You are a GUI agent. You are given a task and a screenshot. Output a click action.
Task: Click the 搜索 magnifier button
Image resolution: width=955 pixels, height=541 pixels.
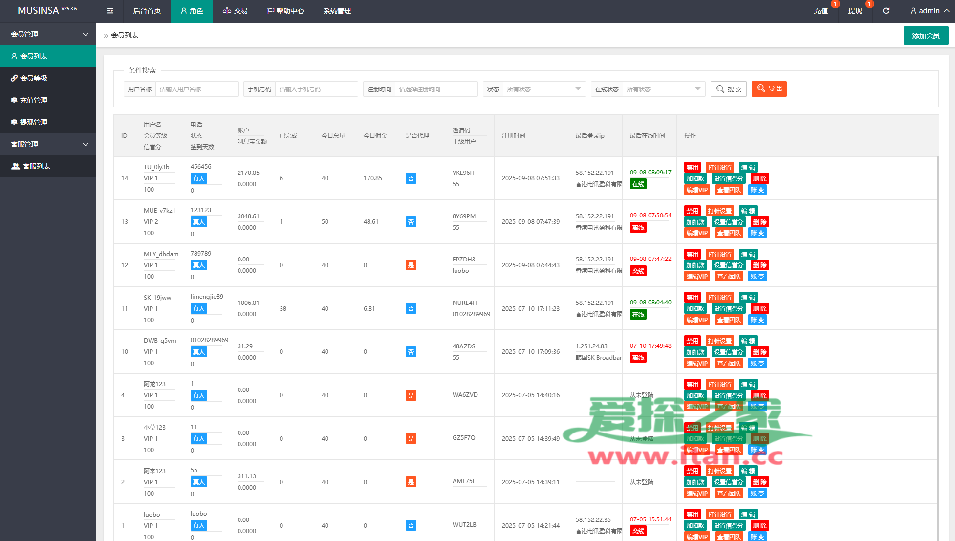[x=728, y=89]
